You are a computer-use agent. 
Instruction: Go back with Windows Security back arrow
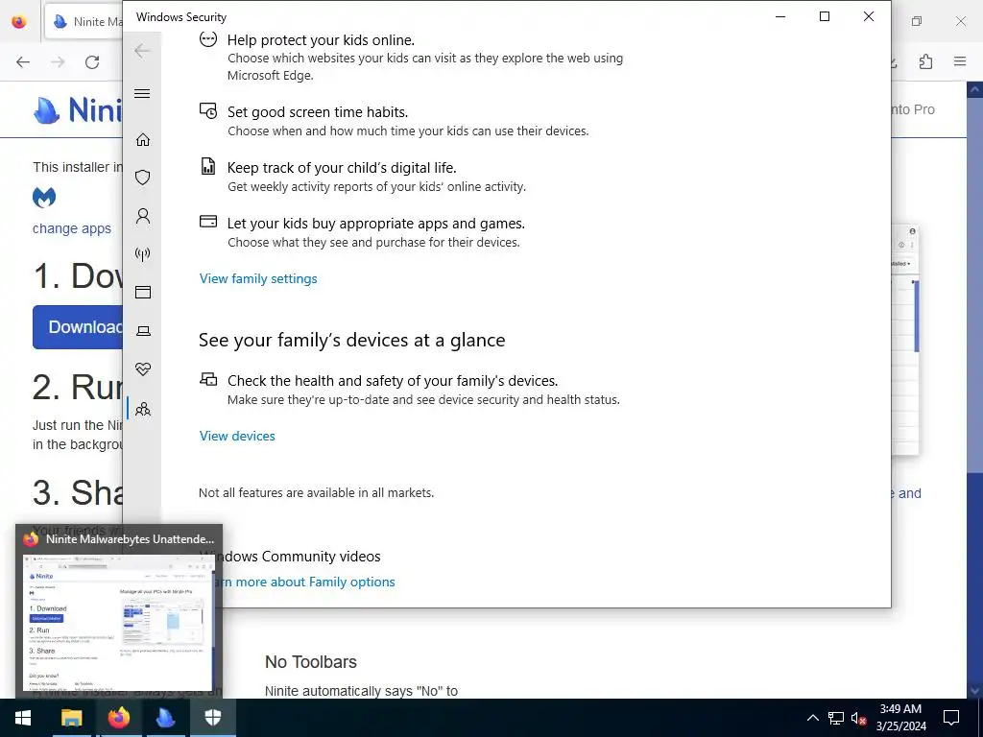[x=142, y=51]
